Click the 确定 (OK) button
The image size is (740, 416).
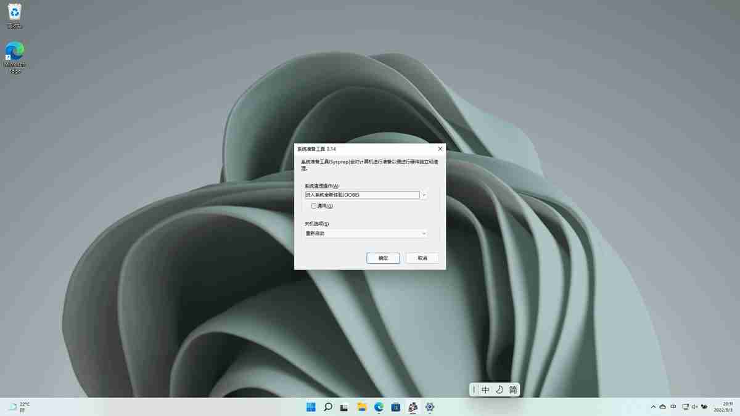[383, 258]
